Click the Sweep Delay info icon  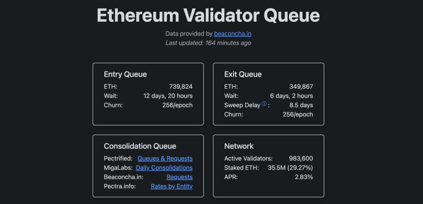pos(264,104)
